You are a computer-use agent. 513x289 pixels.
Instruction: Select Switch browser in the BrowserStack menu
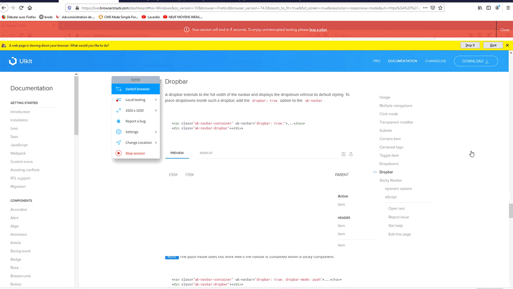[x=136, y=89]
